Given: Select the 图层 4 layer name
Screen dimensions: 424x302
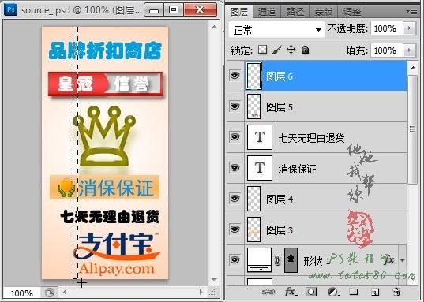Looking at the screenshot, I should (x=280, y=199).
